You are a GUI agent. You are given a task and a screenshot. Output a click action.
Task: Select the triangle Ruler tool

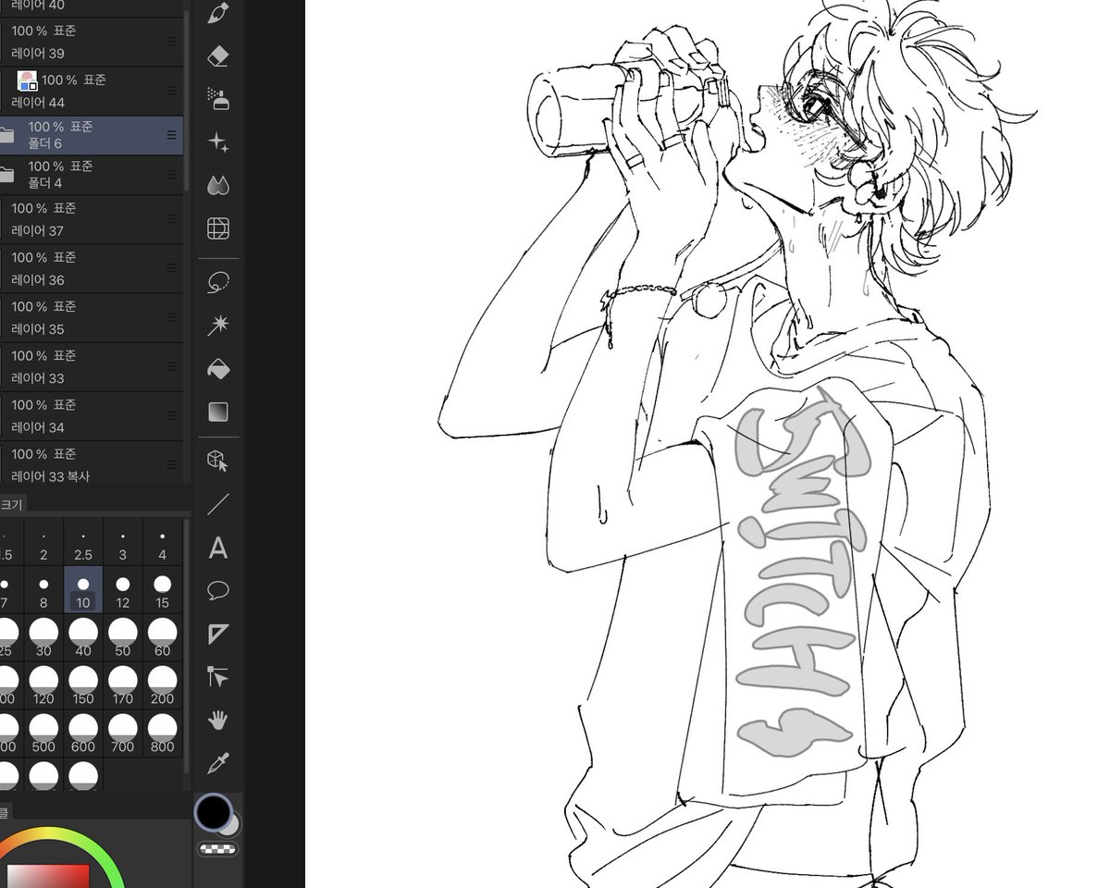[x=218, y=634]
